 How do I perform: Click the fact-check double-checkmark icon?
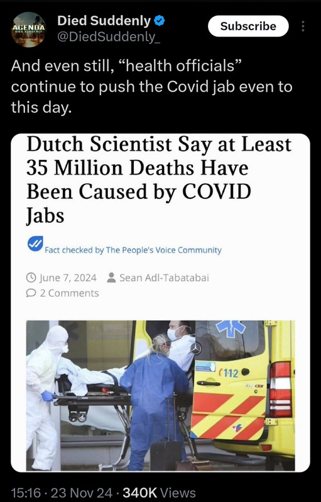(36, 244)
